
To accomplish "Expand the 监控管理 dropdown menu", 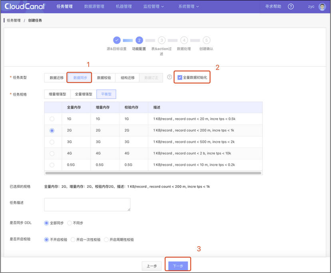I will [154, 7].
